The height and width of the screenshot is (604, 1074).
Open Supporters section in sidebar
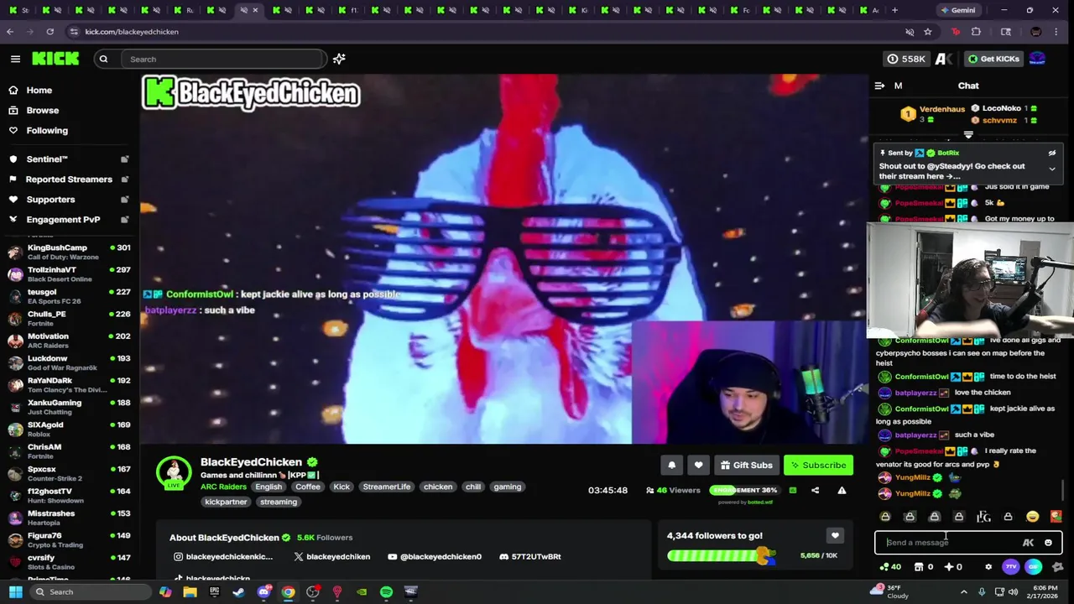(x=50, y=200)
